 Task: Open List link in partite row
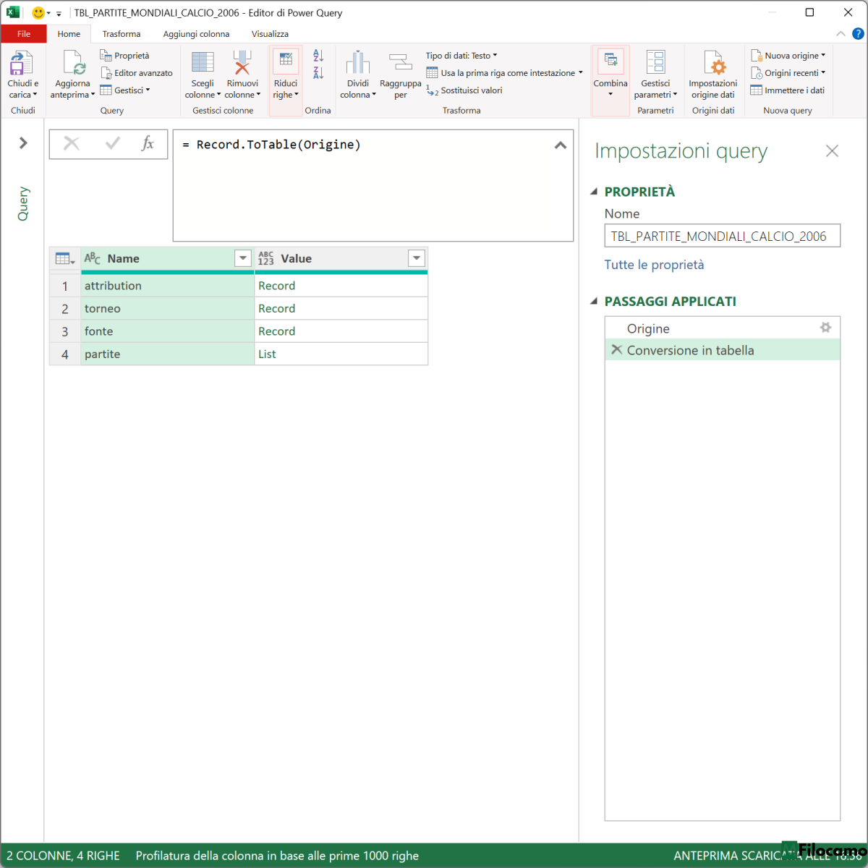(267, 354)
